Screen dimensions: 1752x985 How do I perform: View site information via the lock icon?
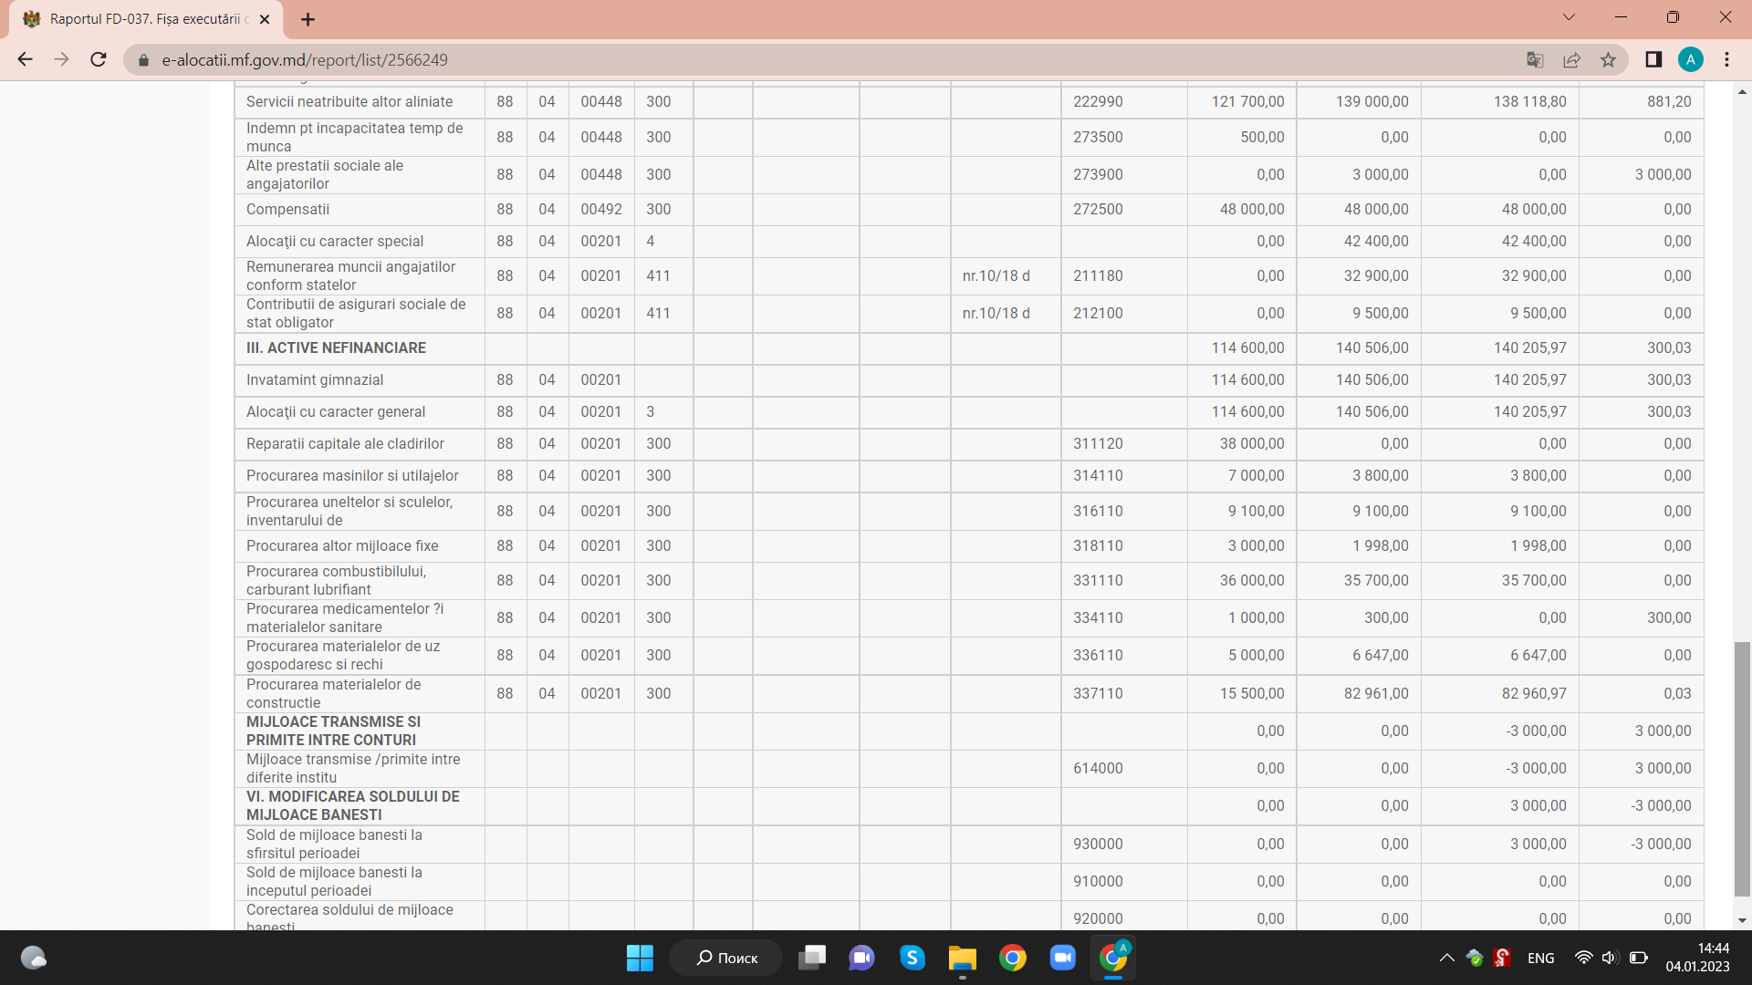(143, 60)
